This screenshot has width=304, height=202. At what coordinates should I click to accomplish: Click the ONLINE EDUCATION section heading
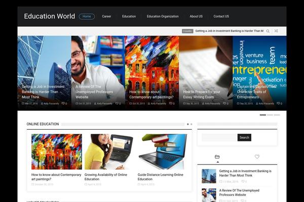[43, 124]
